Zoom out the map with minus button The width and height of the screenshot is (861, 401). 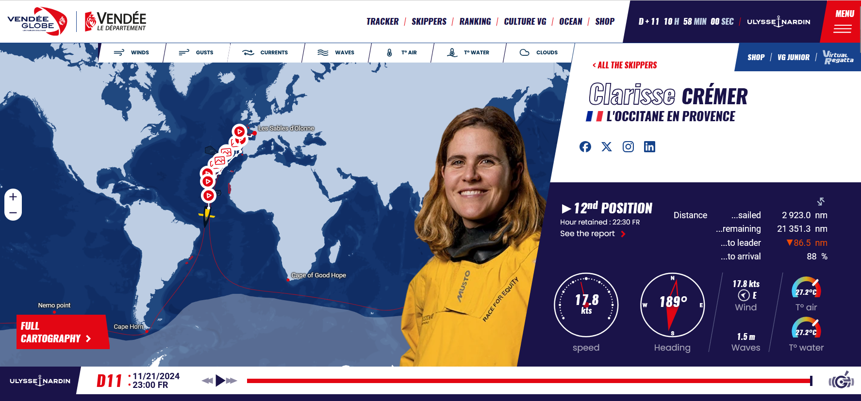[13, 212]
